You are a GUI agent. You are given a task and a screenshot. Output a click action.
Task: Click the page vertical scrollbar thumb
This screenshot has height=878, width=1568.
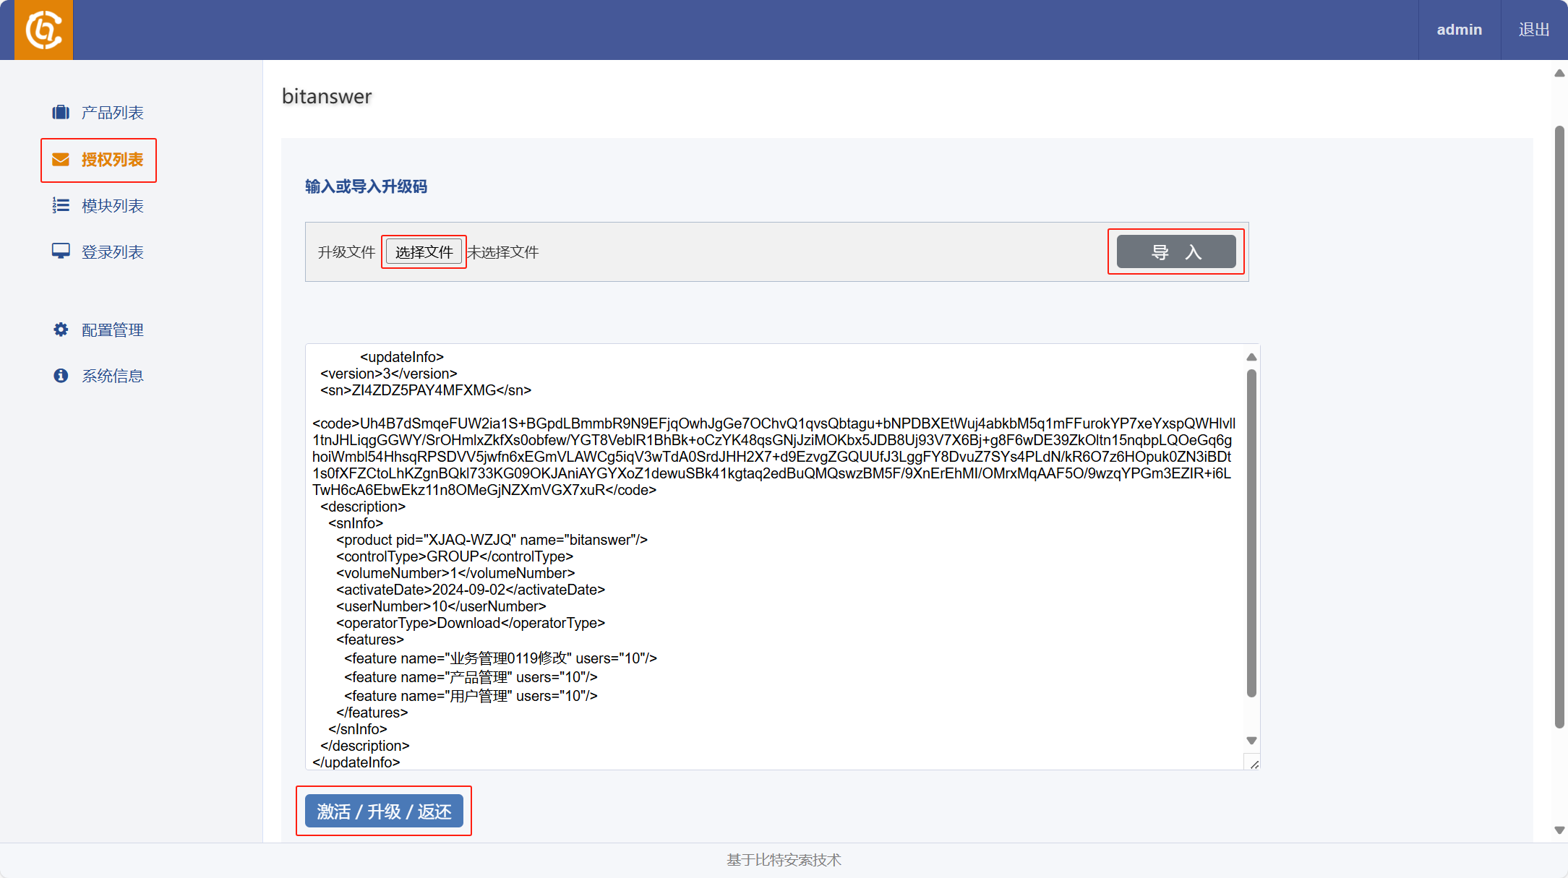1559,426
